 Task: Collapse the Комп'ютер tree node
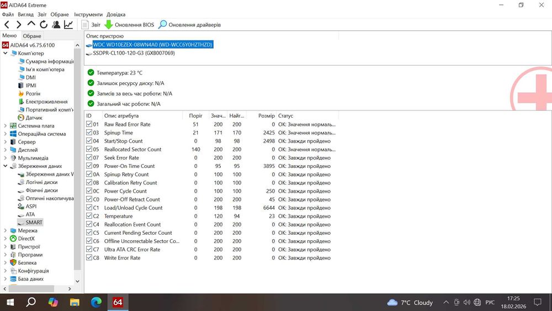(6, 53)
